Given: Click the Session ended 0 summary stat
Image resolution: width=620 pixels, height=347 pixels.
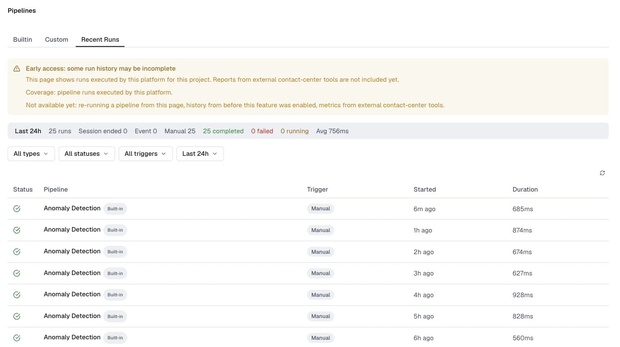Looking at the screenshot, I should tap(103, 131).
